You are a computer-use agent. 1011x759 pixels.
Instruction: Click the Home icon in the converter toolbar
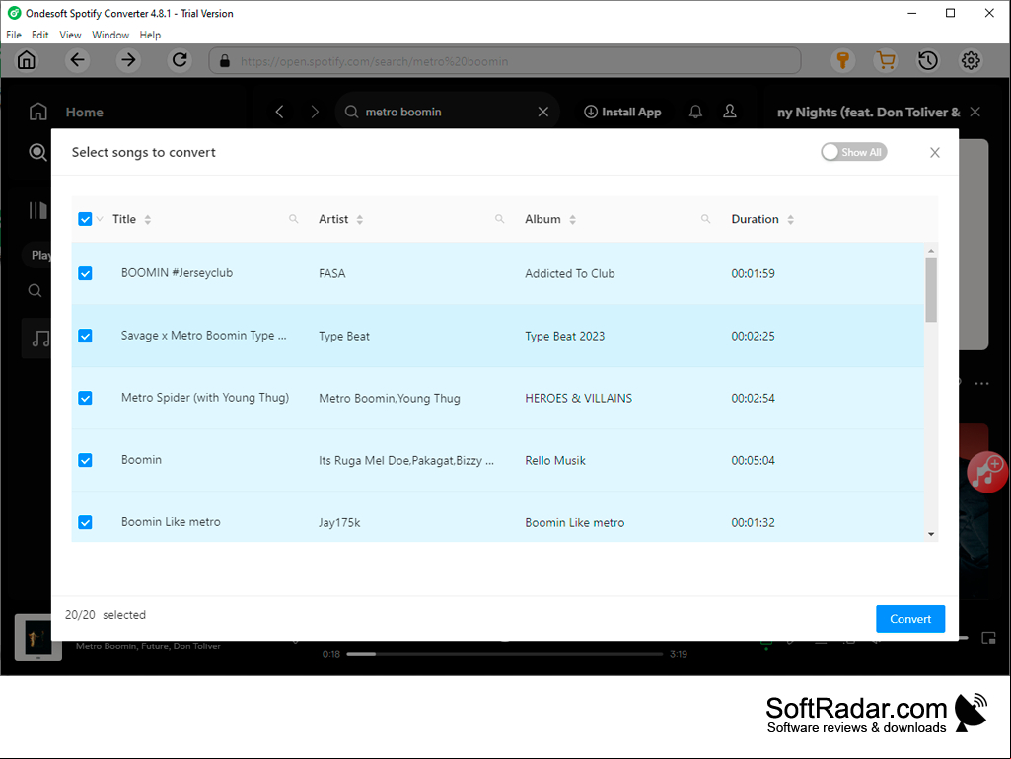point(27,60)
